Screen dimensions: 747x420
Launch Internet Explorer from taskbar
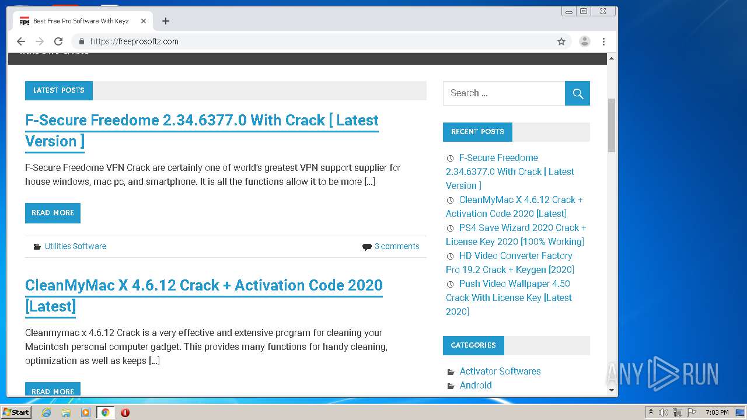pyautogui.click(x=47, y=412)
